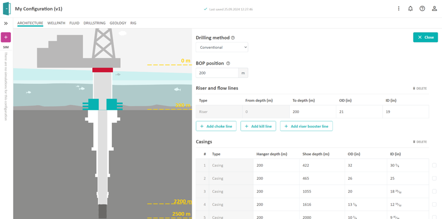442x219 pixels.
Task: Open the user account icon
Action: 434,9
